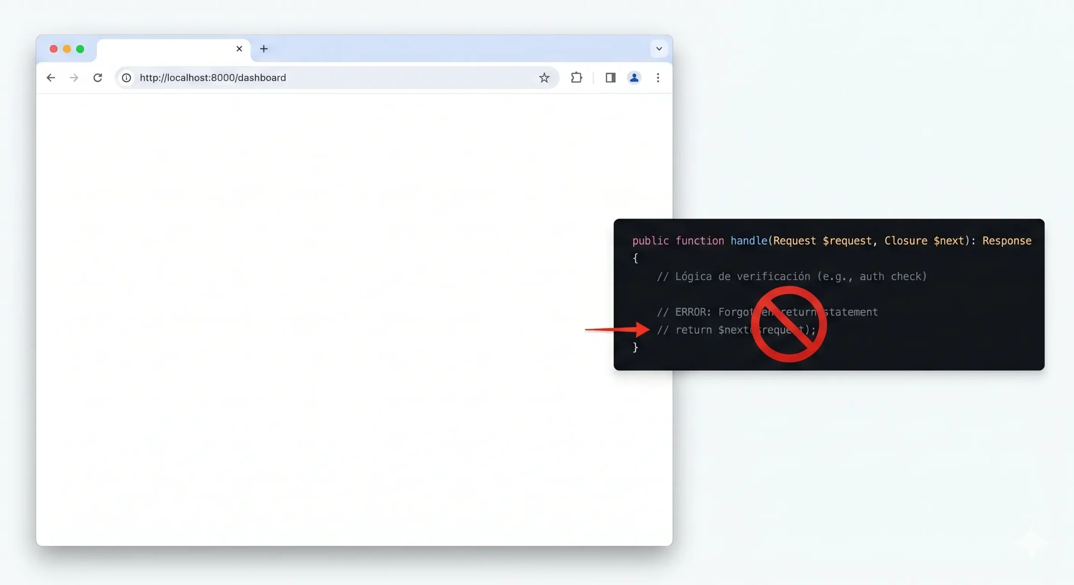Open the user profile avatar

(634, 78)
